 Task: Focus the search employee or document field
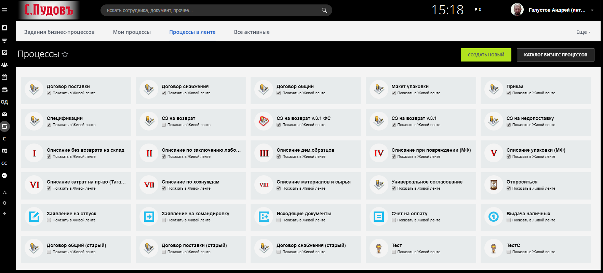(216, 10)
